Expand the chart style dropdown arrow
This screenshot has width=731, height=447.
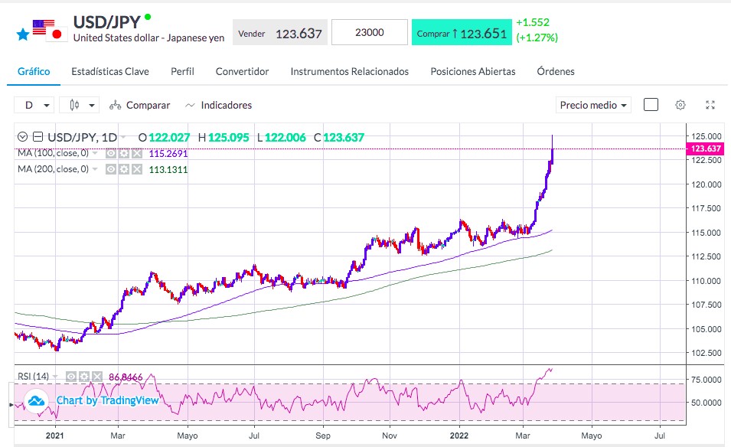92,106
